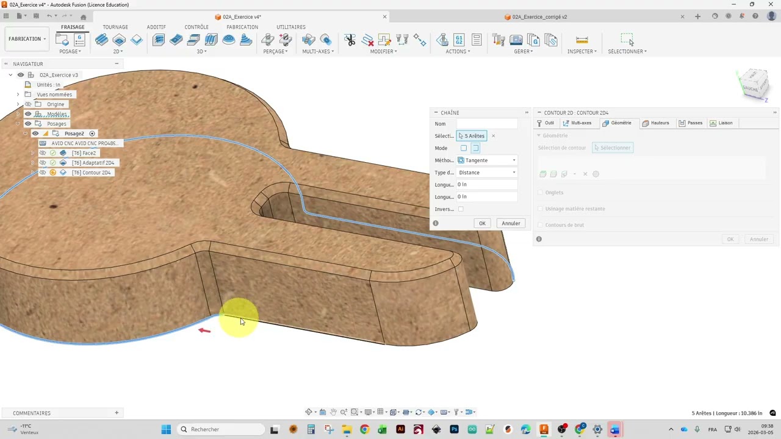Screen dimensions: 781x439
Task: Show the hidden Origine folder
Action: [28, 104]
